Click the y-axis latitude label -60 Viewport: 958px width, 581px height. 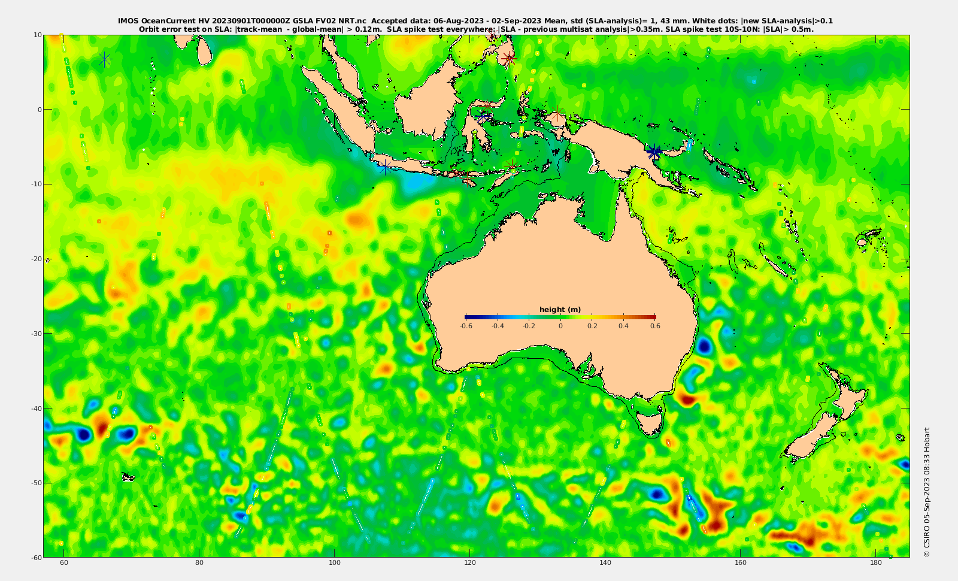pyautogui.click(x=36, y=557)
